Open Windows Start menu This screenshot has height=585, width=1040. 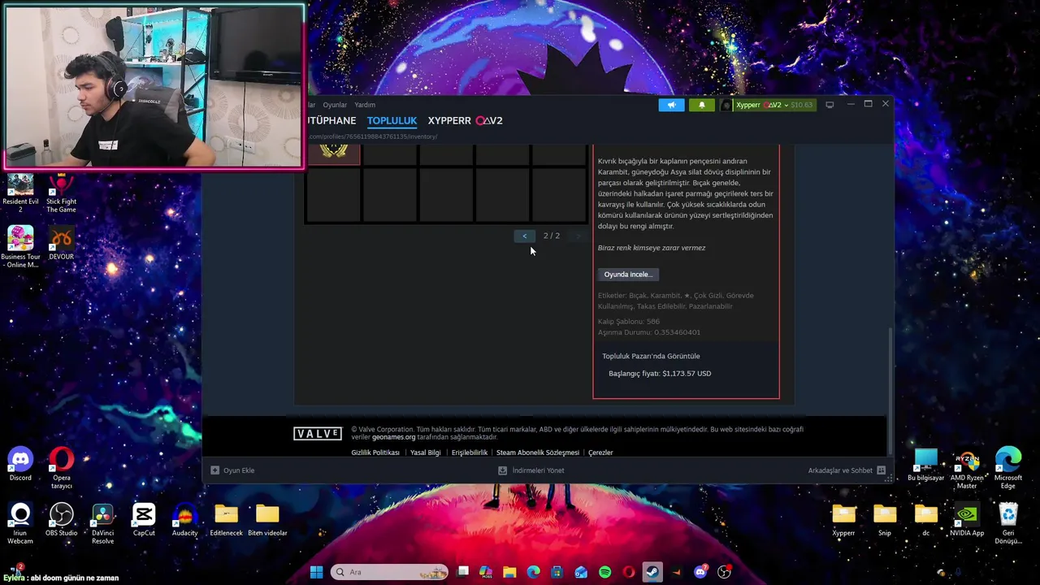pos(316,572)
